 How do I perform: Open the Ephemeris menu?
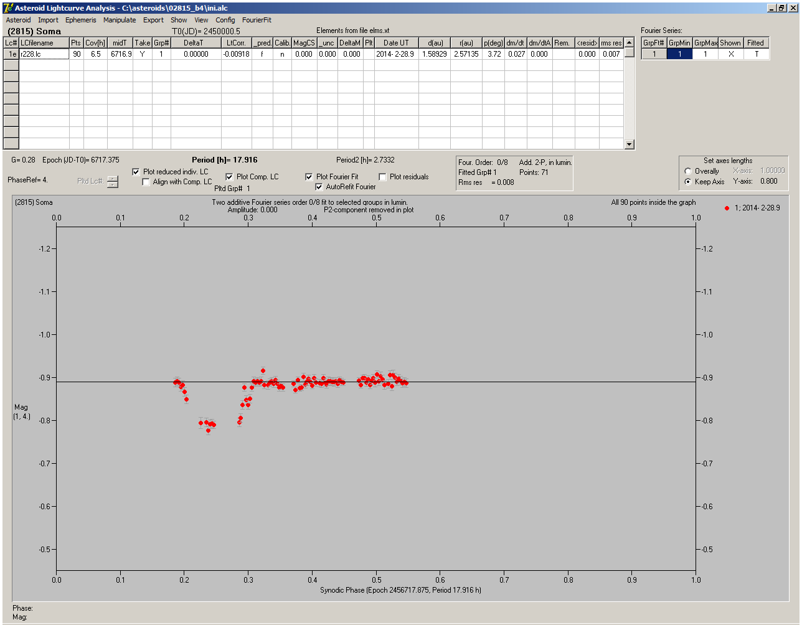pyautogui.click(x=80, y=20)
